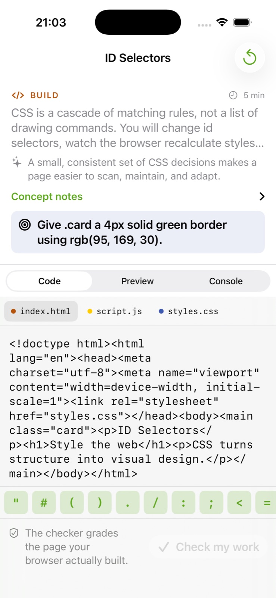276x598 pixels.
Task: Insert the double quote symbol key
Action: coord(16,503)
